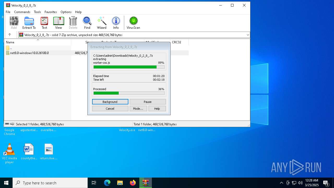Viewport: 334px width, 188px height.
Task: Click the Windows Start button
Action: pyautogui.click(x=6, y=183)
